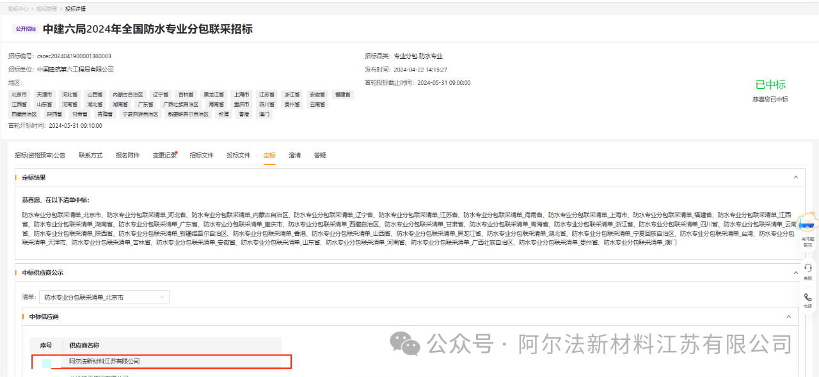
Task: Click the 专业分包 防水专业 category value
Action: pos(418,56)
